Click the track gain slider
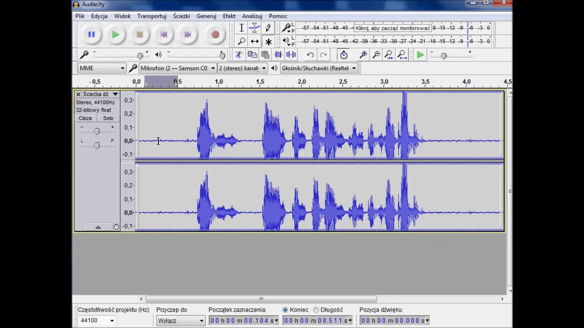584x328 pixels. [x=97, y=131]
